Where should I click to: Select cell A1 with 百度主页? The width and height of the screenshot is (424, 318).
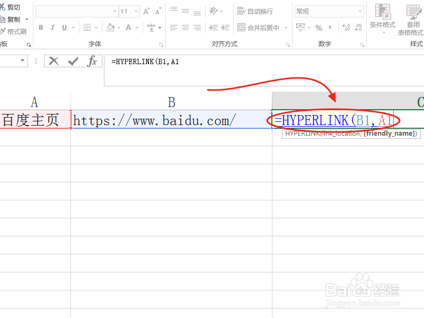[x=35, y=119]
